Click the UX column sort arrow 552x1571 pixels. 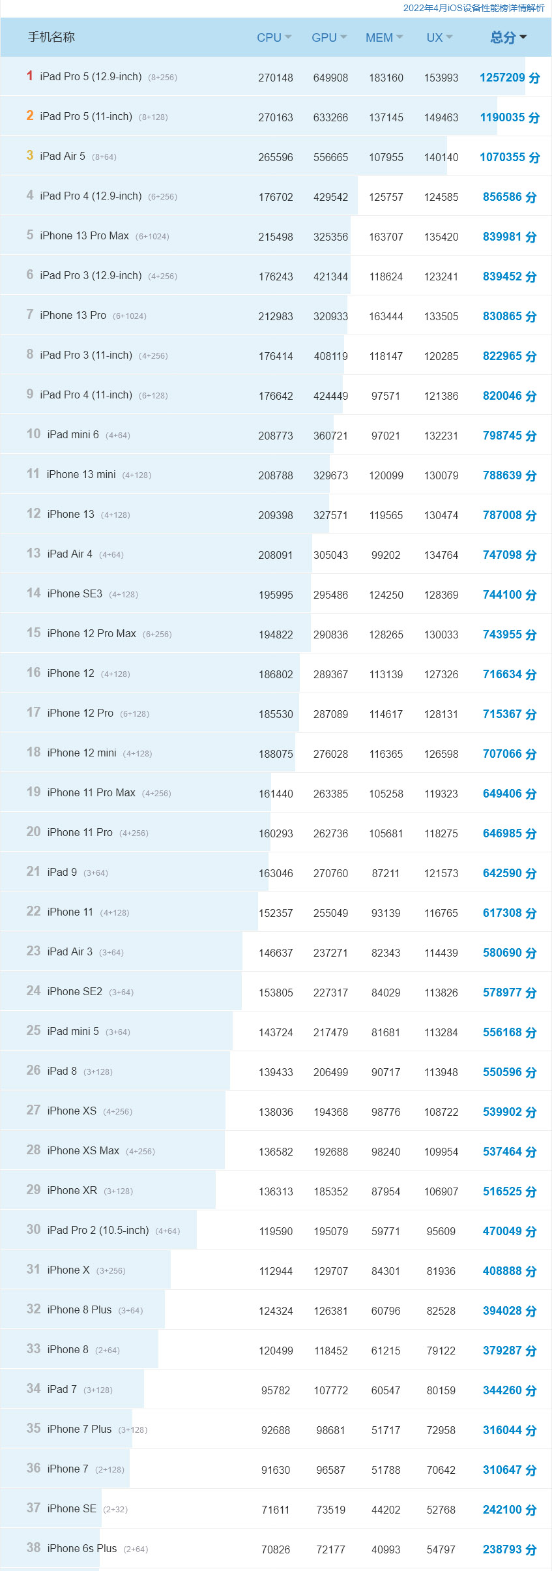449,37
